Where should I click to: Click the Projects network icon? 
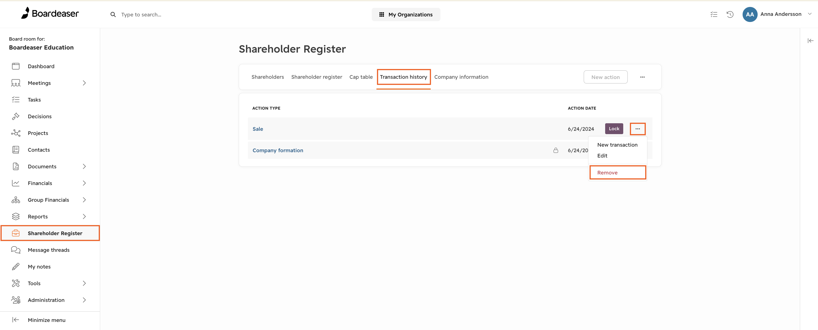[16, 133]
